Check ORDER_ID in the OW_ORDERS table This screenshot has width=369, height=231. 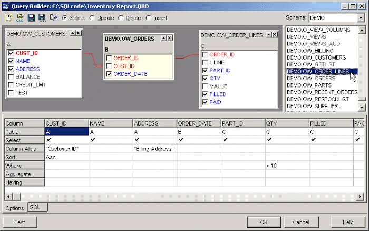(109, 58)
